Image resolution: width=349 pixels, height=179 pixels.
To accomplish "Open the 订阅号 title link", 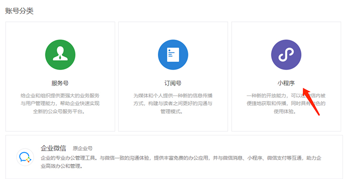I will coord(173,83).
